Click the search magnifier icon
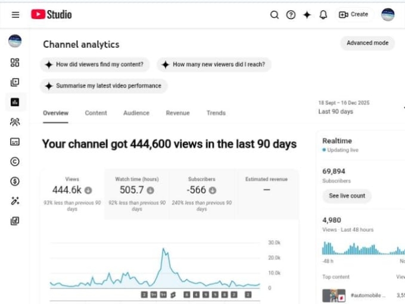 point(275,15)
